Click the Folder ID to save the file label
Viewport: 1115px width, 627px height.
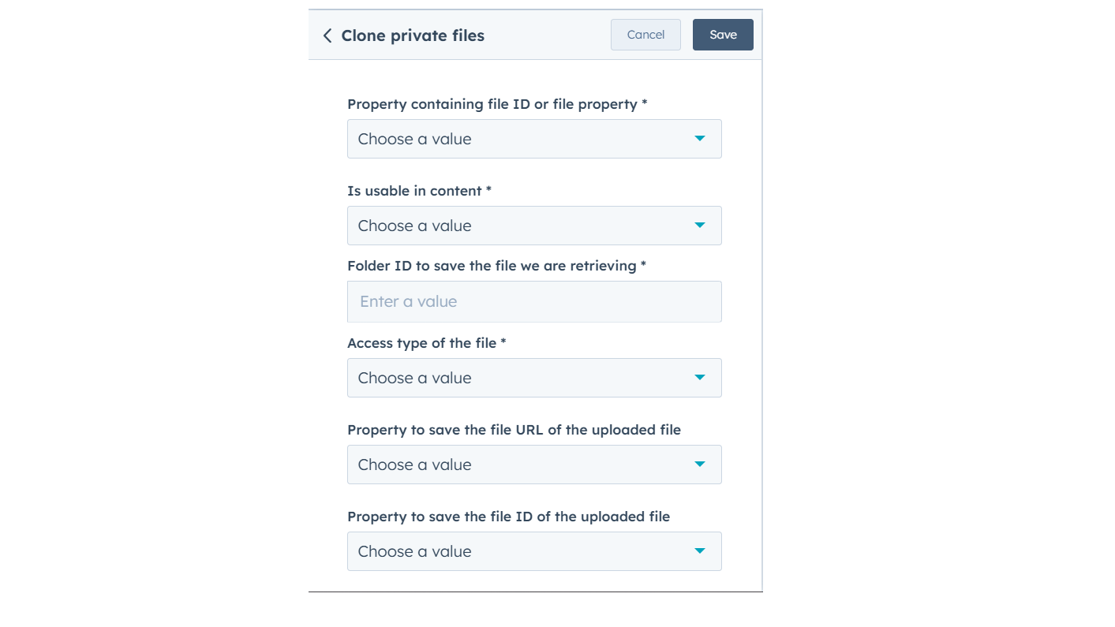tap(496, 266)
